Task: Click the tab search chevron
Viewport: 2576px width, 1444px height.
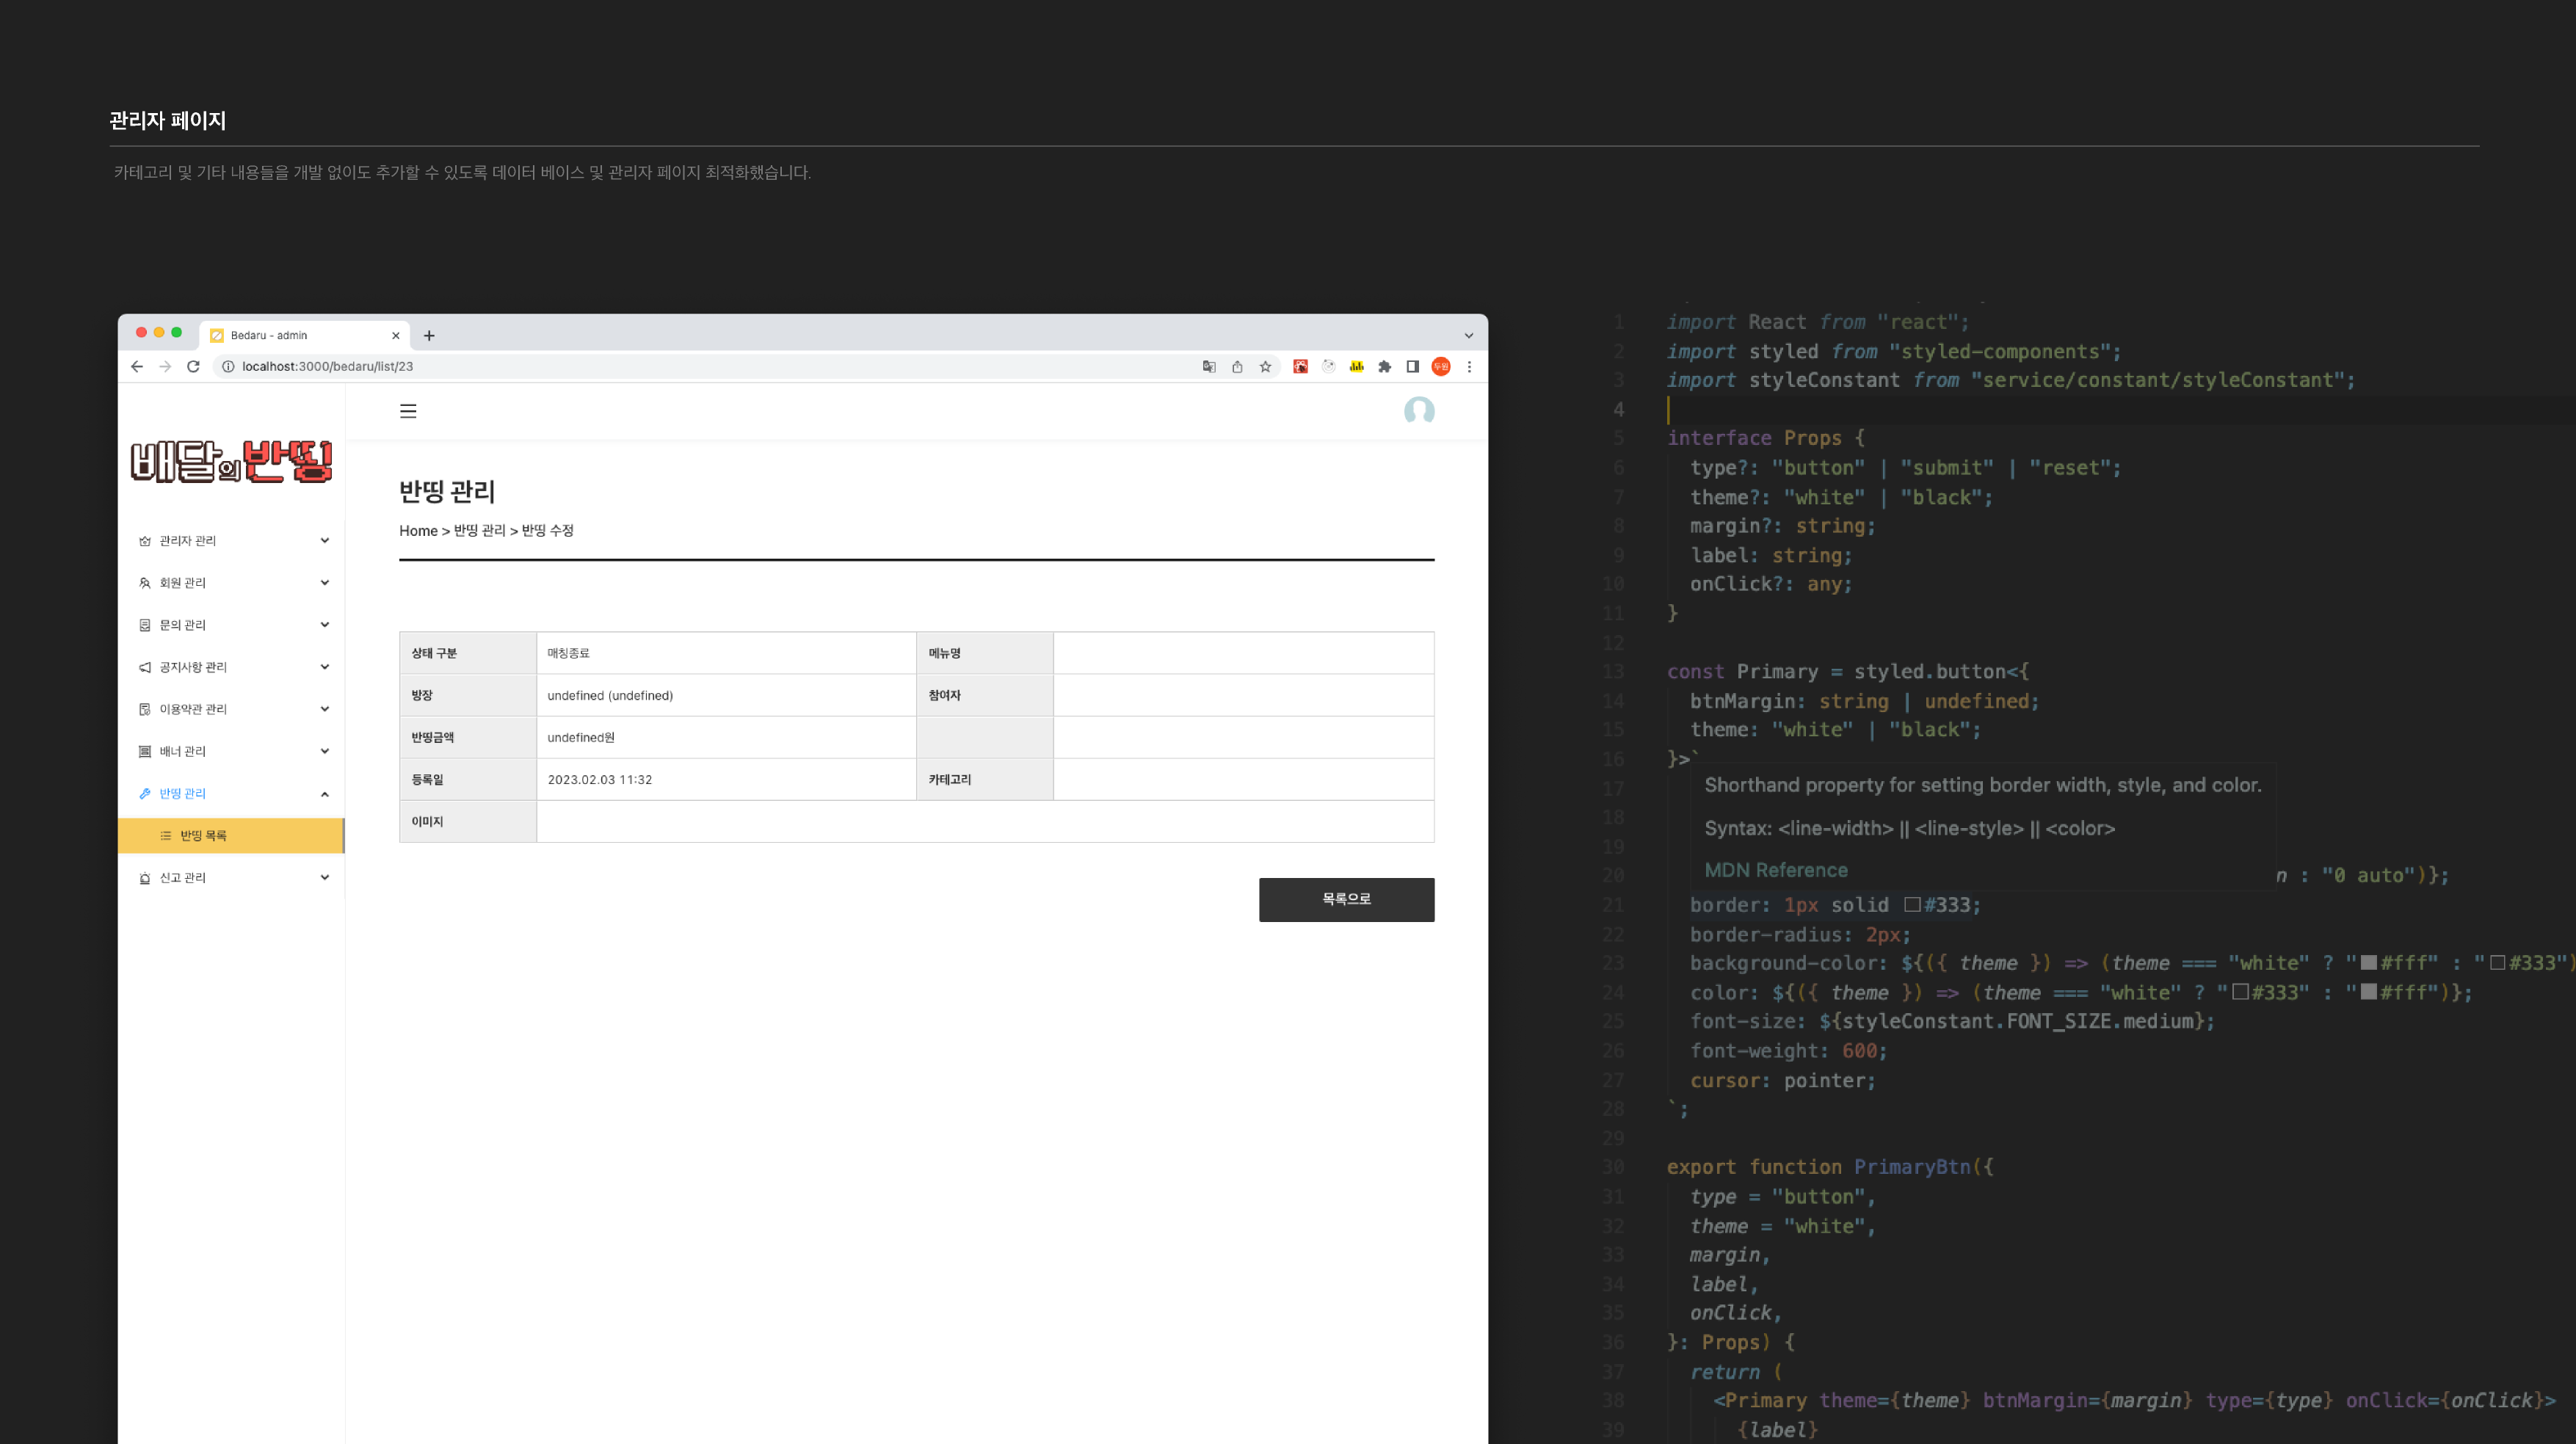Action: pyautogui.click(x=1469, y=335)
